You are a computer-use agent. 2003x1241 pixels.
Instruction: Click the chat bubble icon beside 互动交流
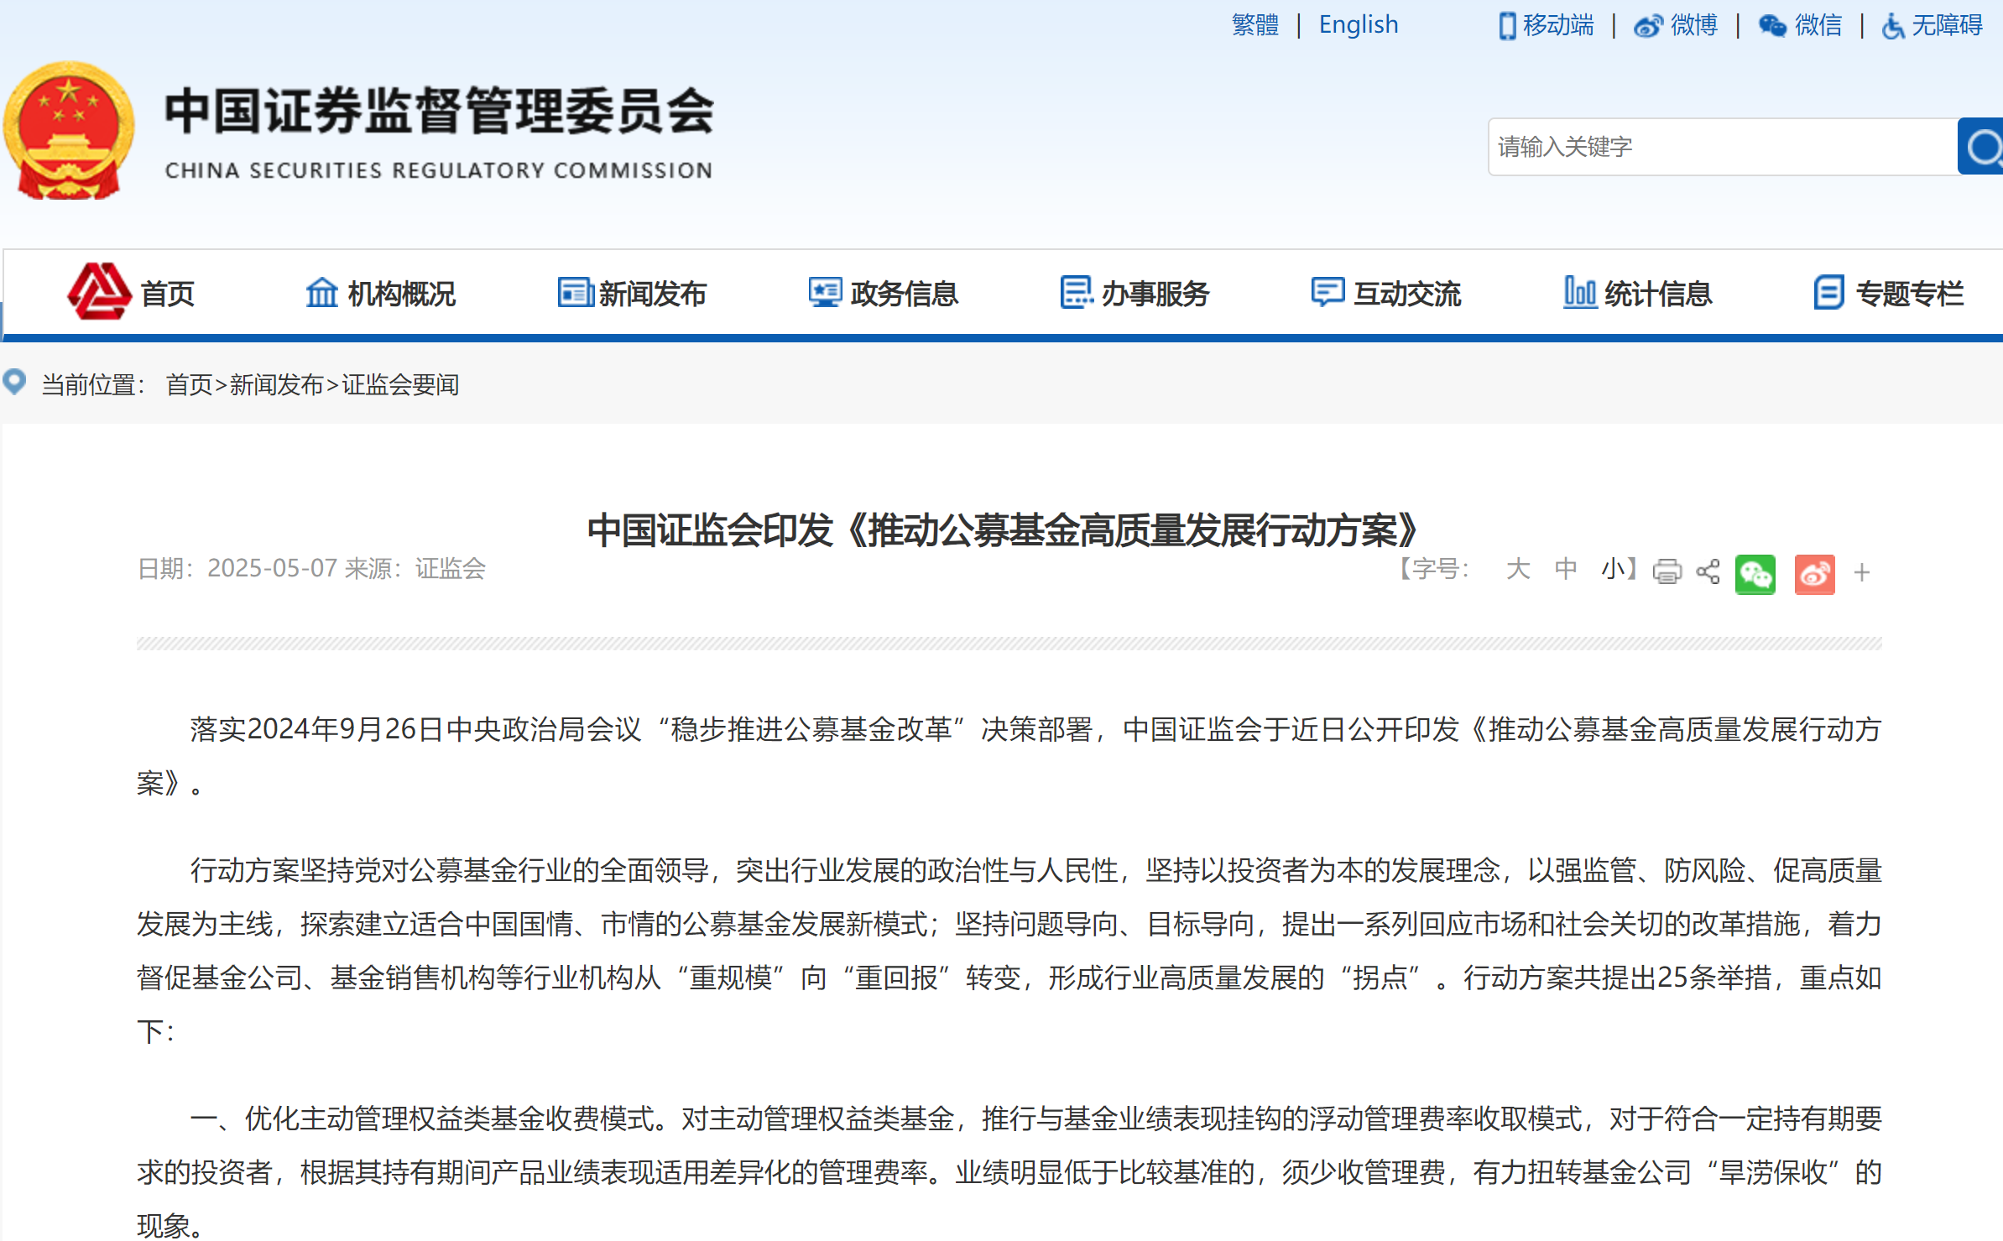point(1328,293)
